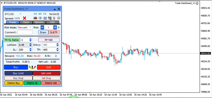
Task: Click the bell alerts icon
Action: 54,18
